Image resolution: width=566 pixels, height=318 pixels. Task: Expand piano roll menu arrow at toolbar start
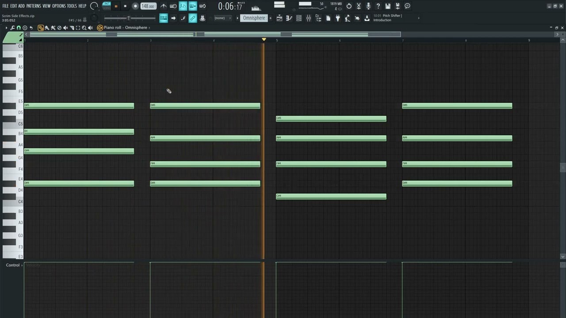click(6, 27)
